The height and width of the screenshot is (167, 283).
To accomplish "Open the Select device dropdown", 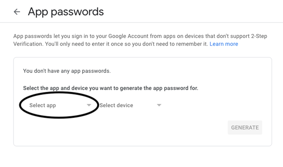I will tap(130, 105).
